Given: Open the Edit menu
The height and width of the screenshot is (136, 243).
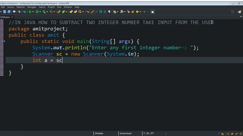Looking at the screenshot, I should 3,7.
